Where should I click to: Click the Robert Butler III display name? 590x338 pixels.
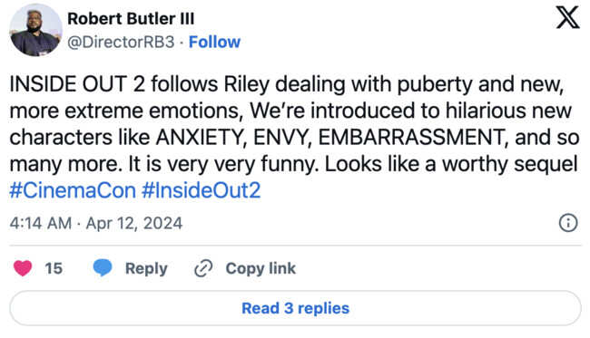(x=131, y=19)
